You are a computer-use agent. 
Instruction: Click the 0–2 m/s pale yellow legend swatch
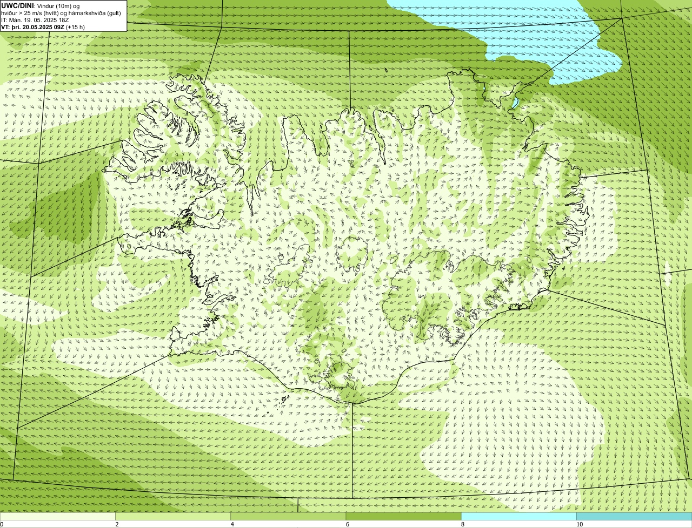(57, 516)
